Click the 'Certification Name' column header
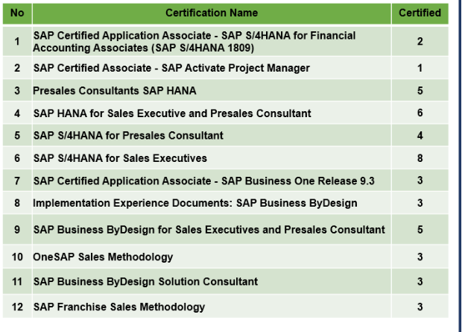Screen dimensions: 465x332 click(211, 13)
